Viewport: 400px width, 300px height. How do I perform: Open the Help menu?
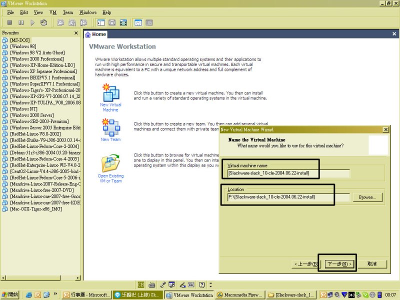(x=107, y=12)
